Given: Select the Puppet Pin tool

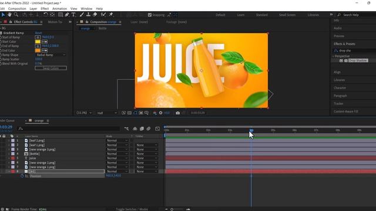Looking at the screenshot, I should click(111, 15).
